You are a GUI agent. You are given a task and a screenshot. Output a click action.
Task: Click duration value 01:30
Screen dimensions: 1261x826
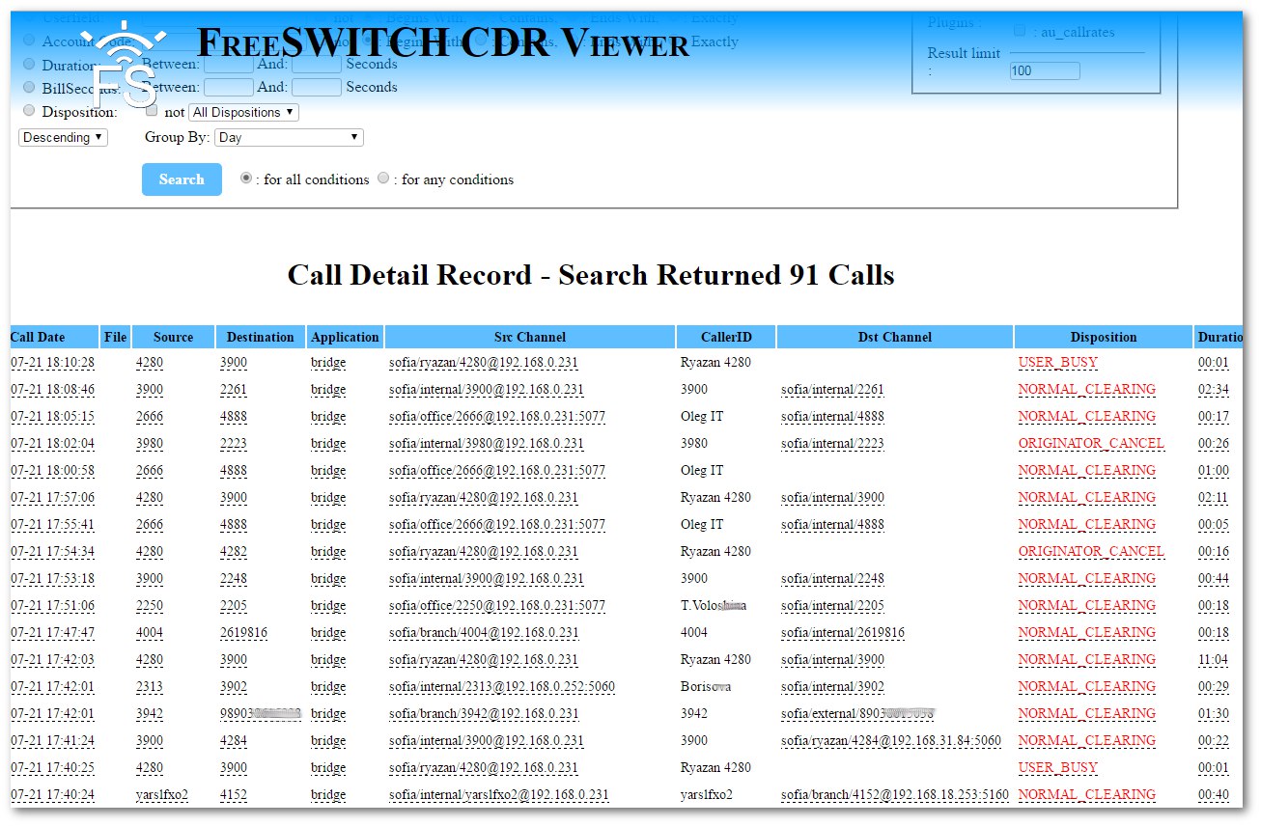pyautogui.click(x=1214, y=714)
